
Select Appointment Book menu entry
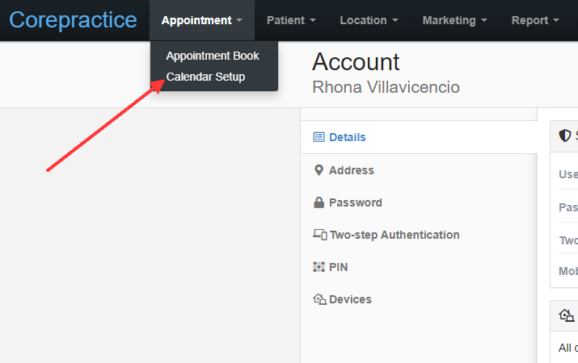click(213, 56)
